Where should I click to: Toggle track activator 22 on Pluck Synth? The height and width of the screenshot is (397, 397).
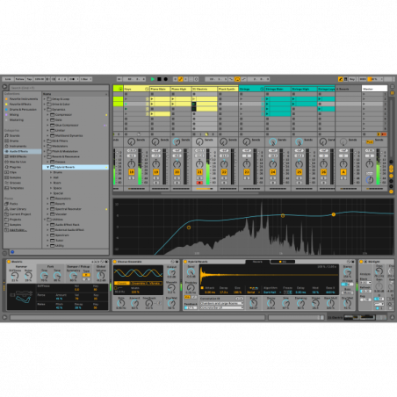pos(224,172)
